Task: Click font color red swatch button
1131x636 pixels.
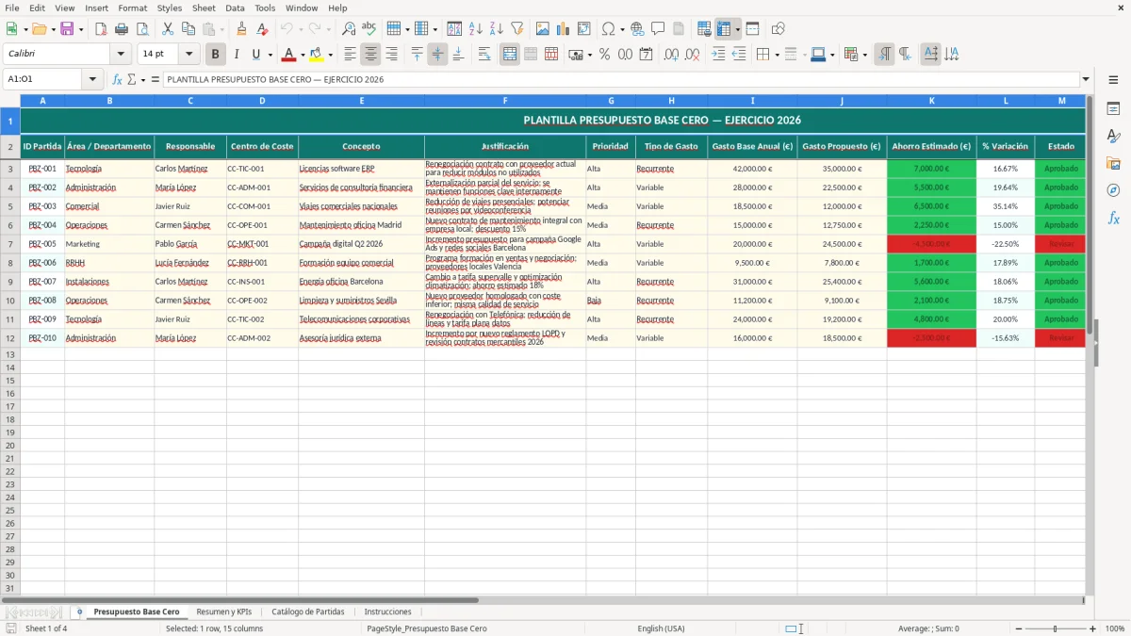Action: tap(288, 55)
